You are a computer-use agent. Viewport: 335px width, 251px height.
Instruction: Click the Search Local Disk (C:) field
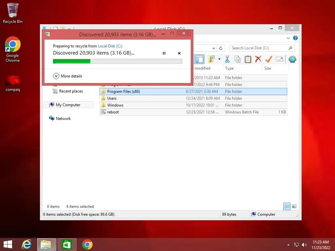262,48
